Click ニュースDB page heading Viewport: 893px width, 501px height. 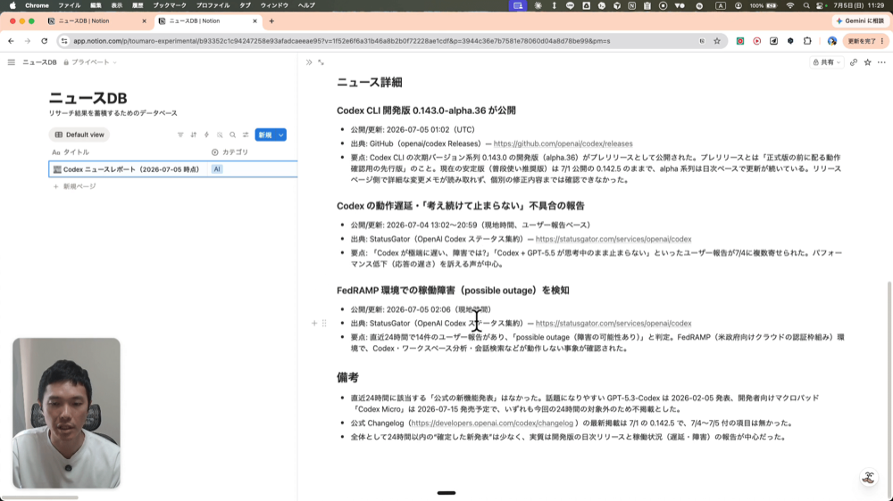pyautogui.click(x=88, y=98)
